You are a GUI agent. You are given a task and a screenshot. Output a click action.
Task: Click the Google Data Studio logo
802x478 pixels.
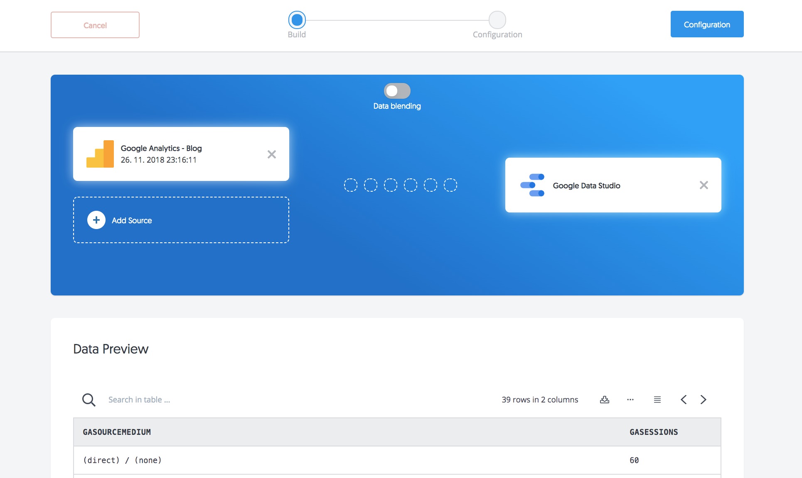532,185
